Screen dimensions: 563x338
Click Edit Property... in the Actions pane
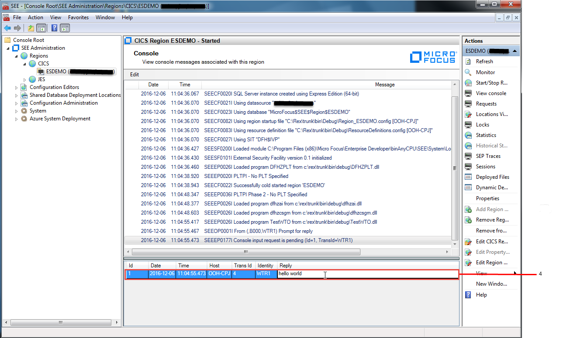click(493, 252)
